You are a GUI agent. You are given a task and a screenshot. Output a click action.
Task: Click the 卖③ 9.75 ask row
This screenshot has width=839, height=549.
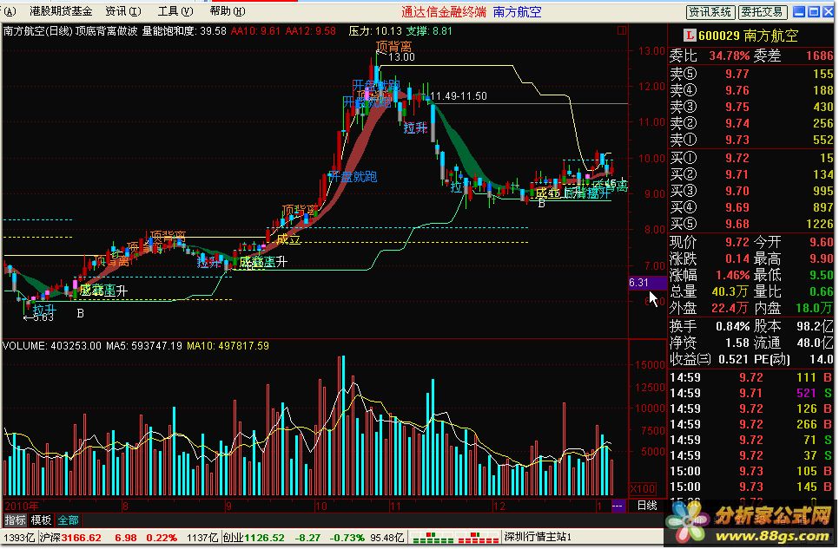[751, 107]
